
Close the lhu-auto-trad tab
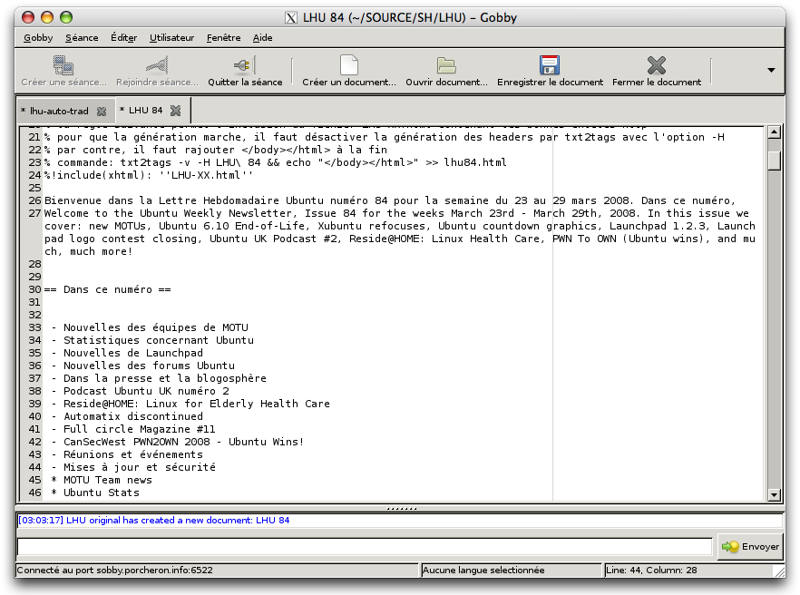102,112
